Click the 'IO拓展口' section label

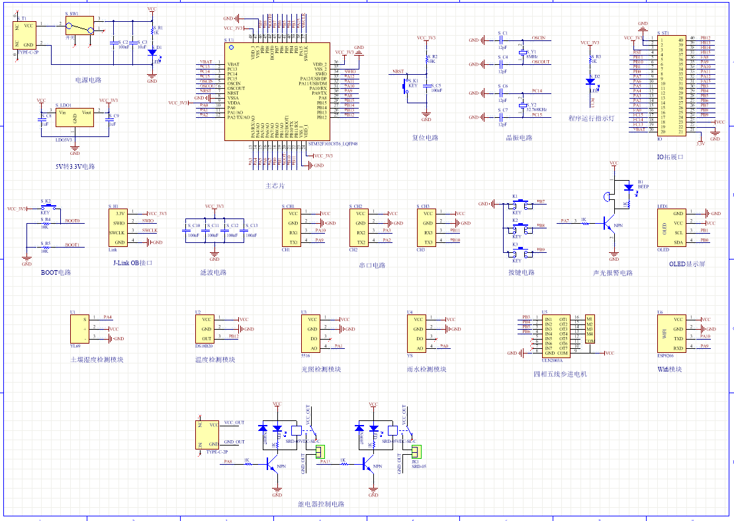670,158
